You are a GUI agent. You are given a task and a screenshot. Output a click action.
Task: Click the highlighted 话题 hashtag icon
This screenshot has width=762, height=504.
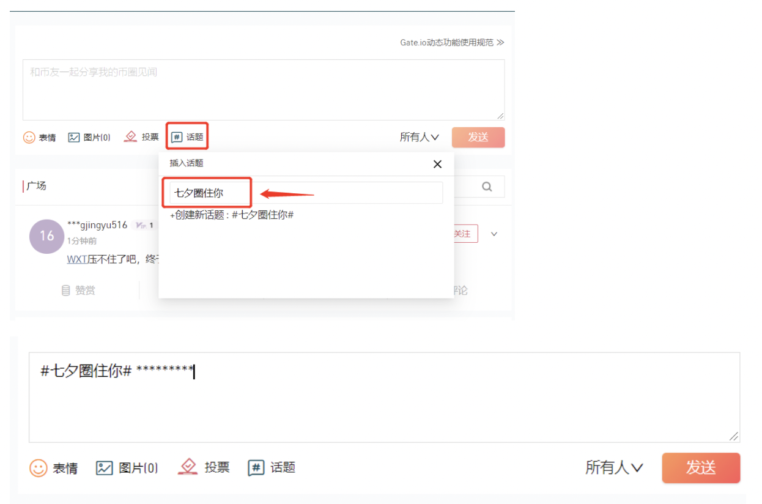pyautogui.click(x=177, y=138)
